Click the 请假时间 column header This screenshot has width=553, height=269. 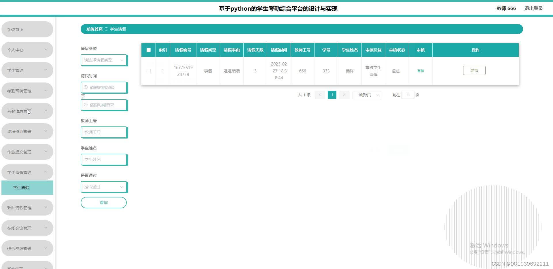coord(279,50)
